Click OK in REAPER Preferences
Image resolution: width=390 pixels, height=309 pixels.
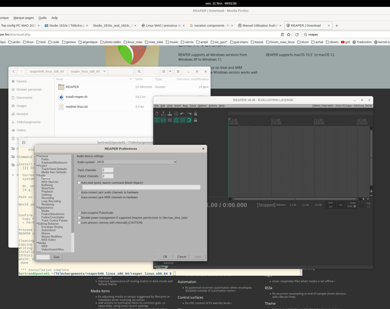coord(165,257)
